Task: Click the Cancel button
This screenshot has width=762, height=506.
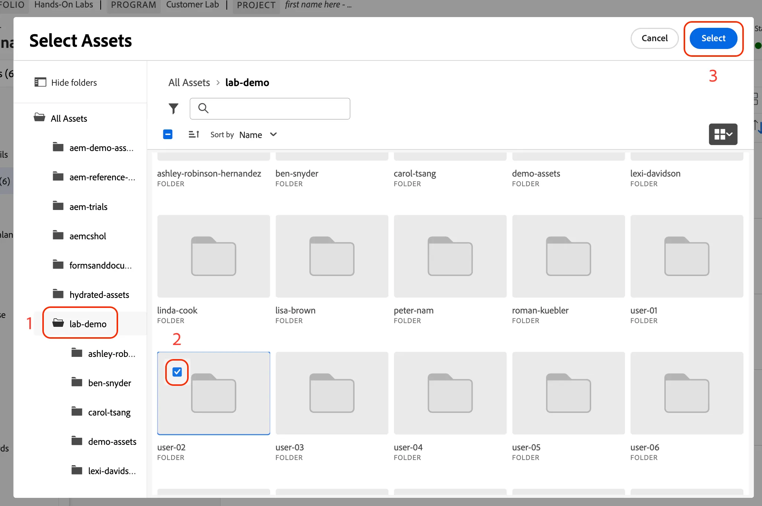Action: coord(654,38)
